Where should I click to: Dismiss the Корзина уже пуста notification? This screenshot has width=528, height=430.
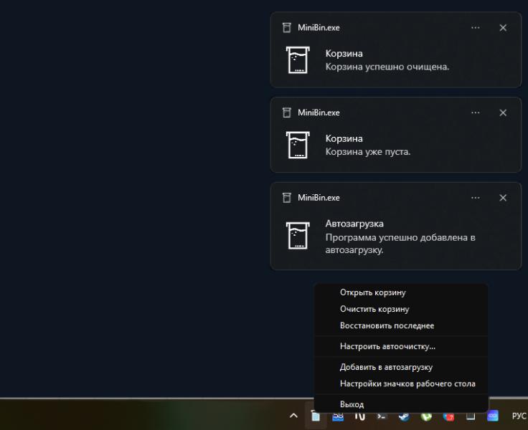coord(503,113)
